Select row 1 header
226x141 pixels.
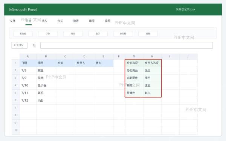click(x=15, y=63)
